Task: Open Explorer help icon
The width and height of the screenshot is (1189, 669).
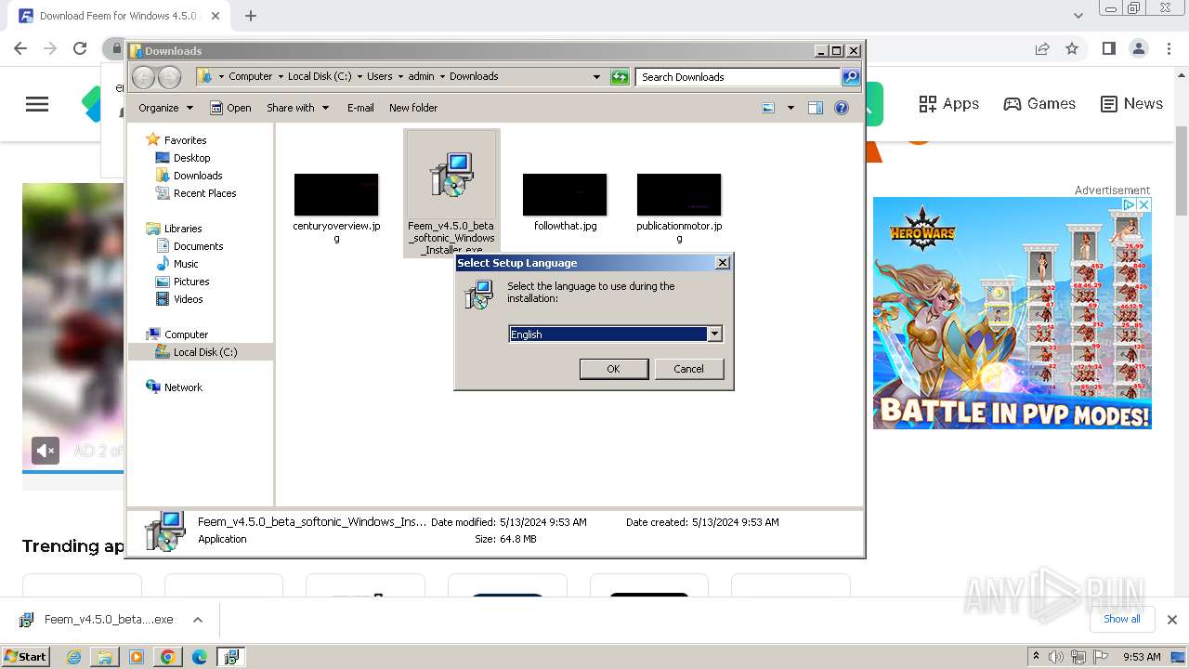Action: point(842,108)
